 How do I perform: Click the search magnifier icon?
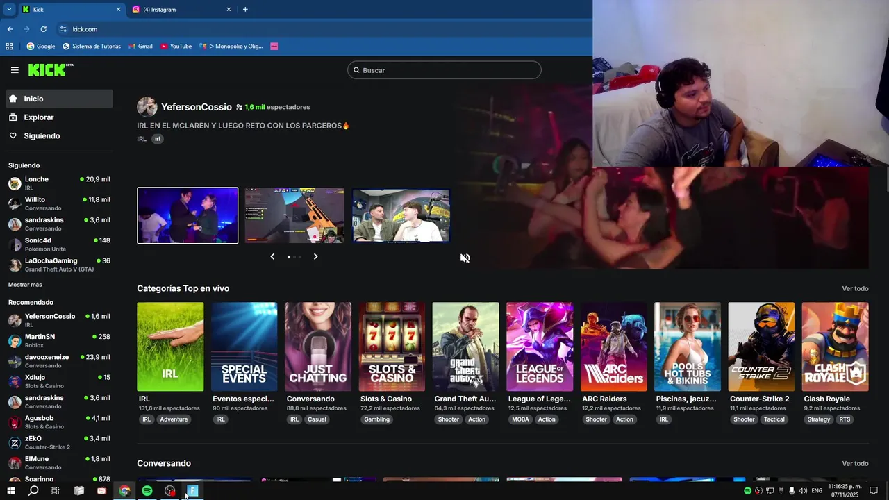[356, 70]
